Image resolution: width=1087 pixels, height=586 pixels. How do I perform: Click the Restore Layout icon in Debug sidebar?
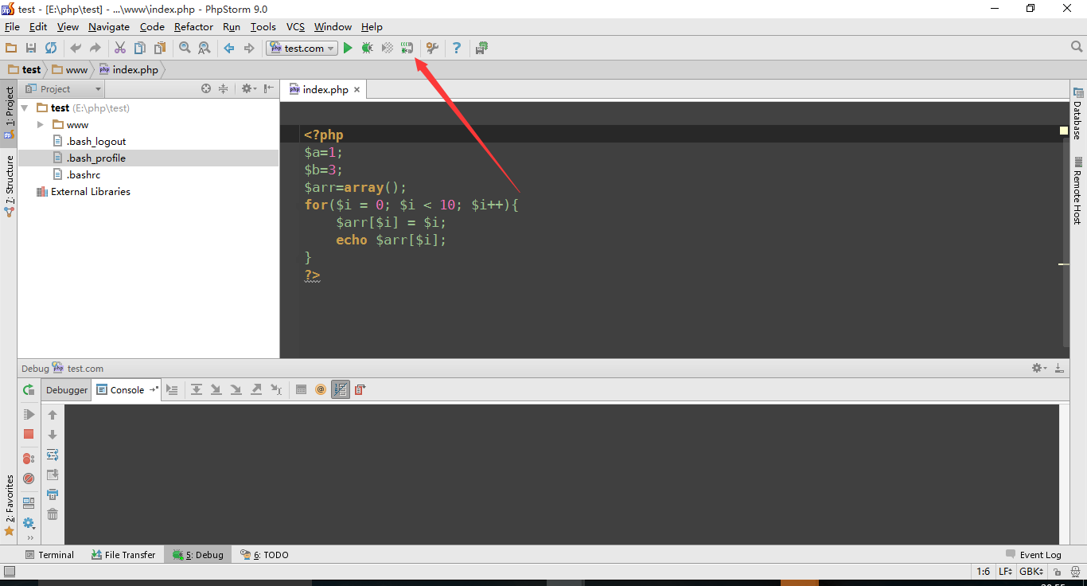coord(29,503)
